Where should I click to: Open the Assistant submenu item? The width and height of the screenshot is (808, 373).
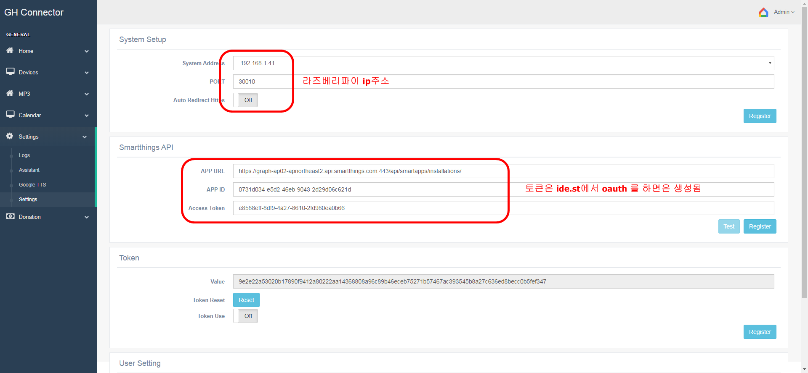coord(29,170)
